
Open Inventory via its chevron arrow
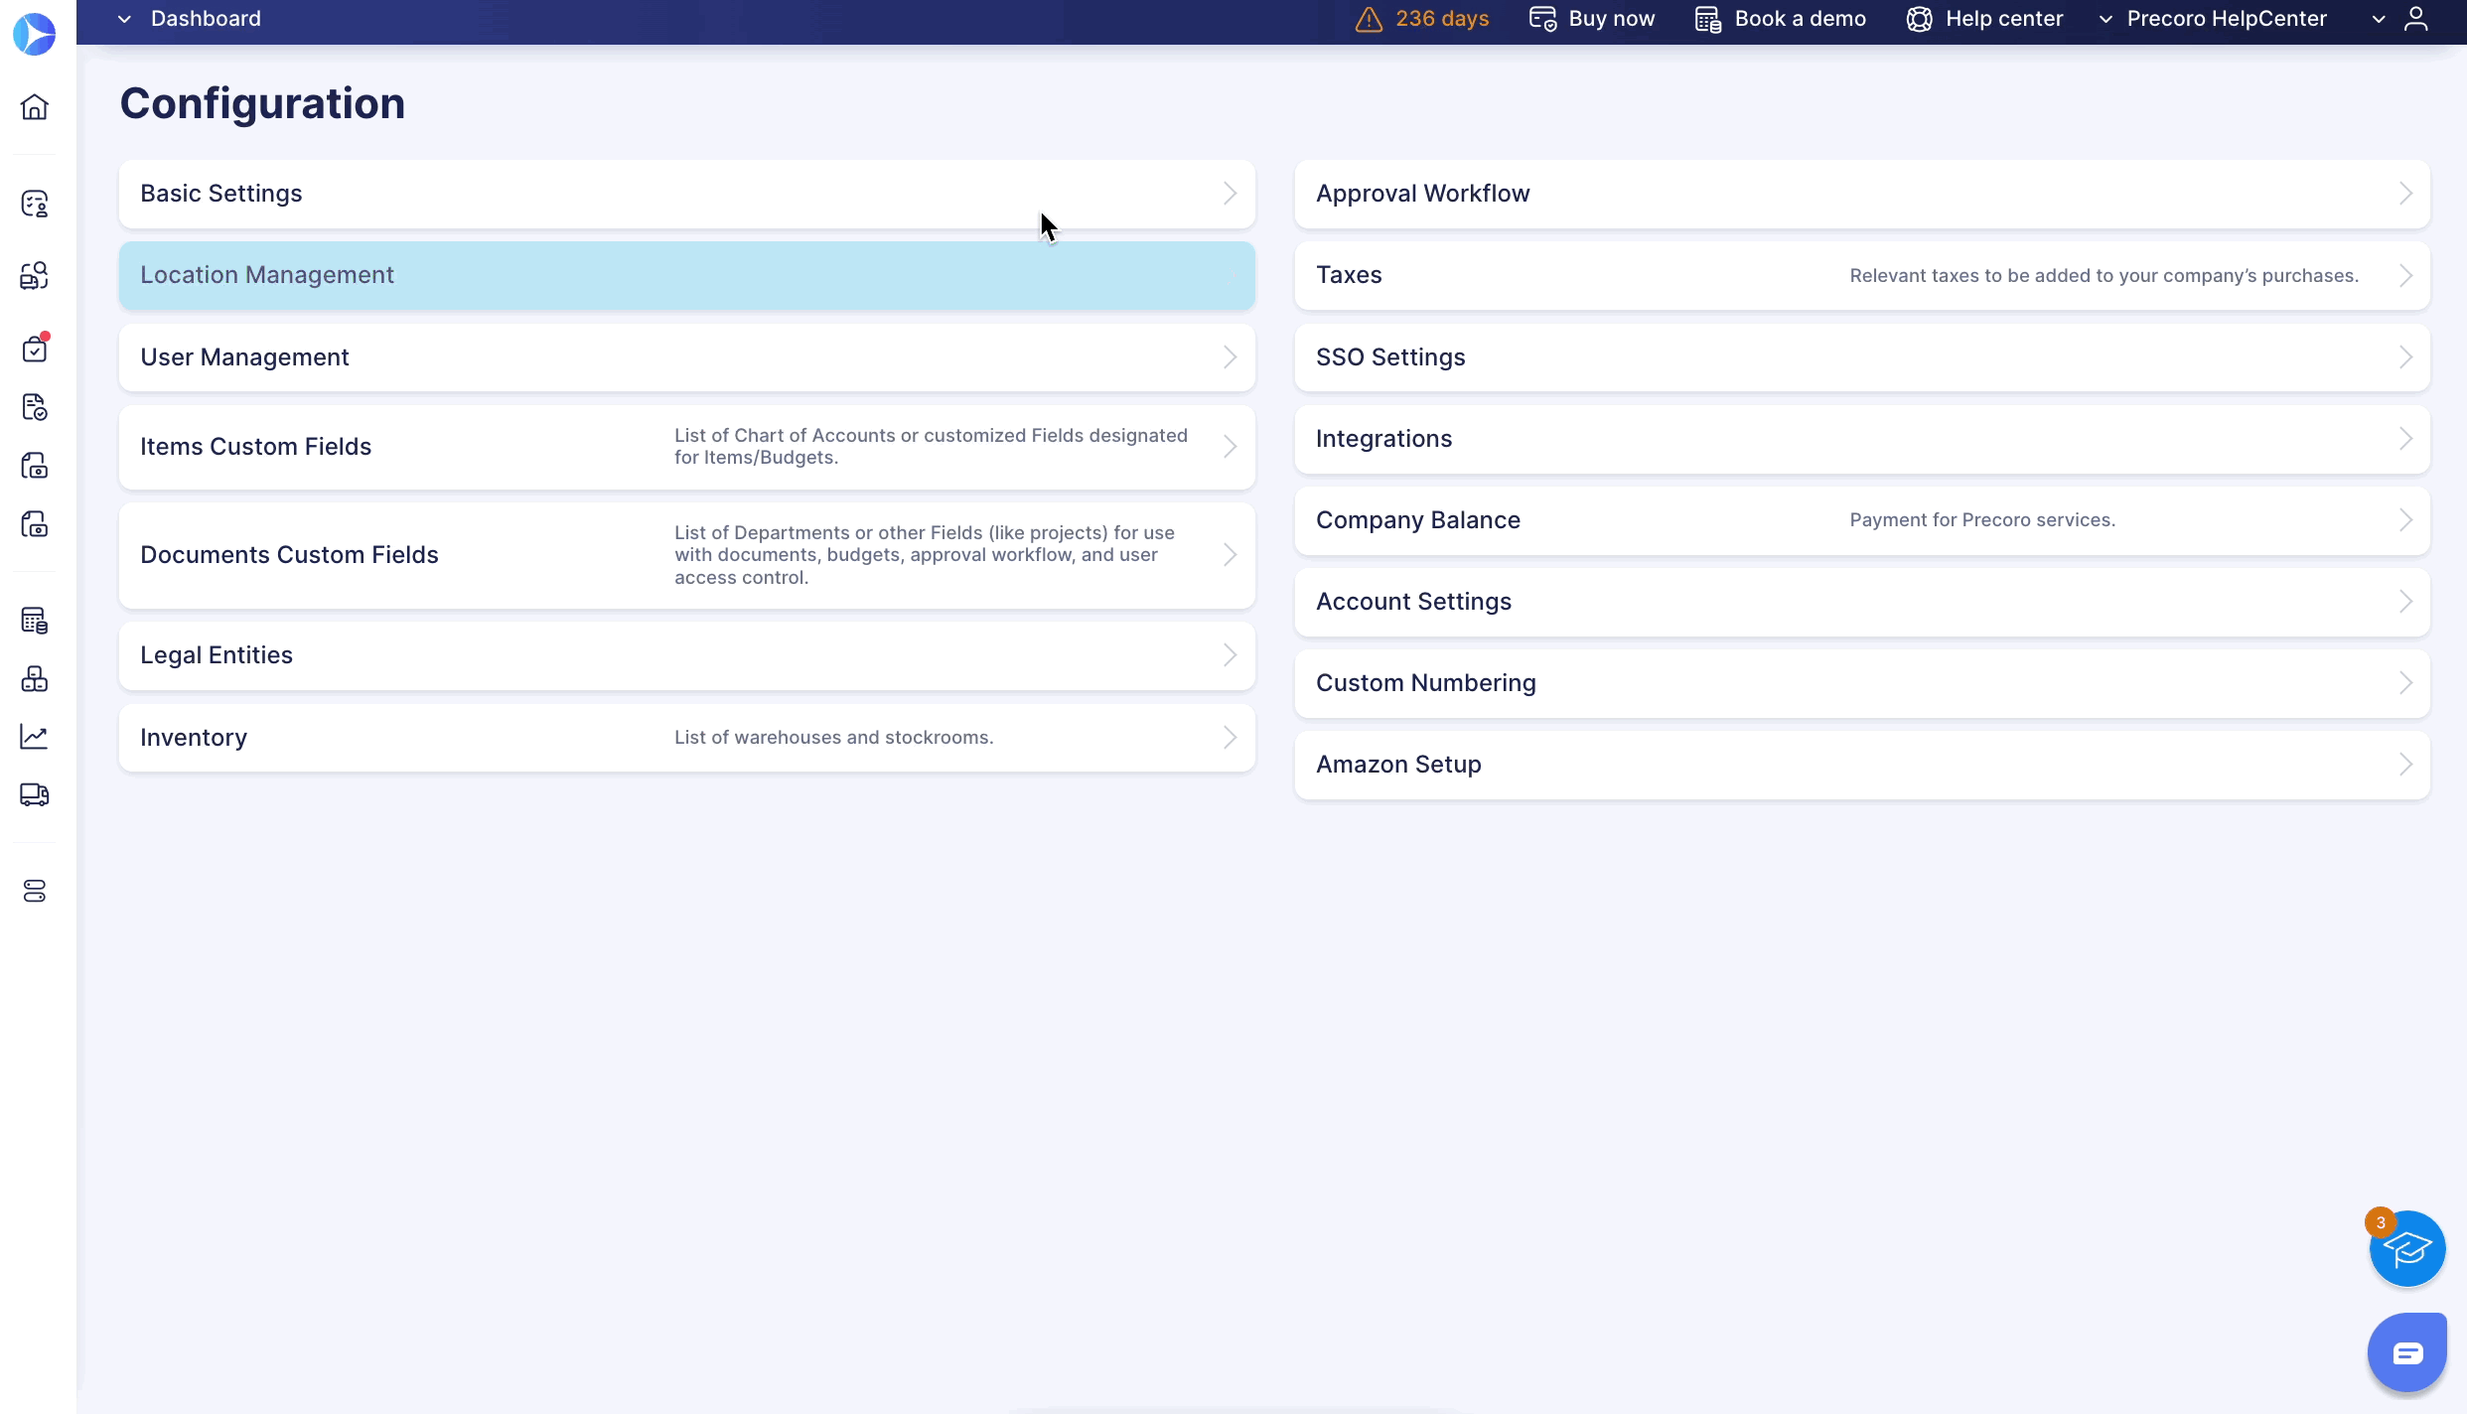click(x=1230, y=738)
